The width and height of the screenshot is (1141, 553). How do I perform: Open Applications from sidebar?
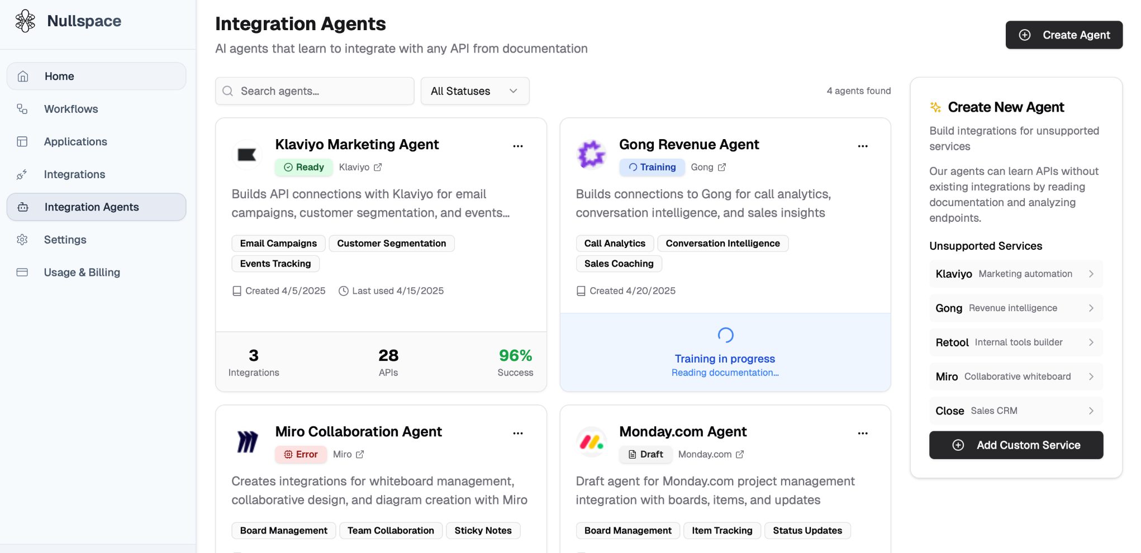pyautogui.click(x=96, y=141)
